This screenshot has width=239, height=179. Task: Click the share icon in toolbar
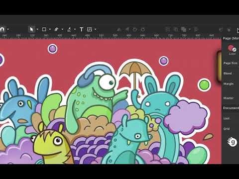(221, 30)
